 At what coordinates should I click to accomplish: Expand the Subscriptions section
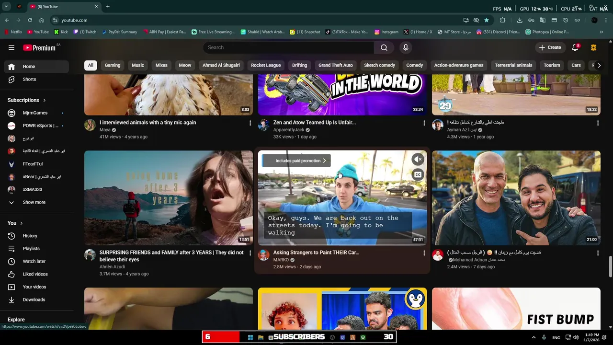pos(27,100)
